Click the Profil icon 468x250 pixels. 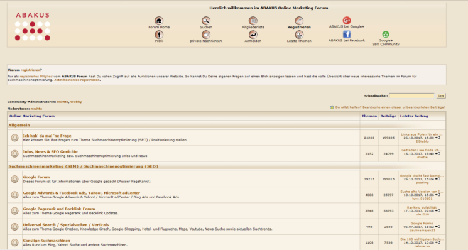click(x=159, y=35)
